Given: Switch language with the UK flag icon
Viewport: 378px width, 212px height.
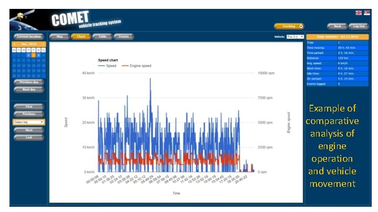Looking at the screenshot, I should click(x=359, y=13).
